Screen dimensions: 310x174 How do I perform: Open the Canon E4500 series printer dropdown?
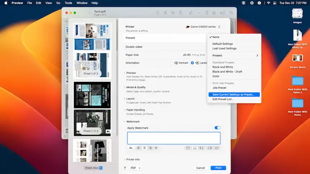click(203, 27)
